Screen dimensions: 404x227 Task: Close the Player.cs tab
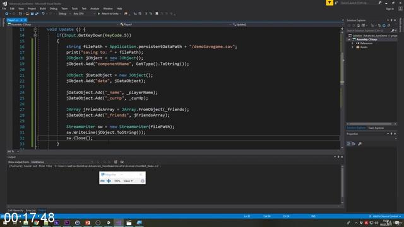pos(25,20)
